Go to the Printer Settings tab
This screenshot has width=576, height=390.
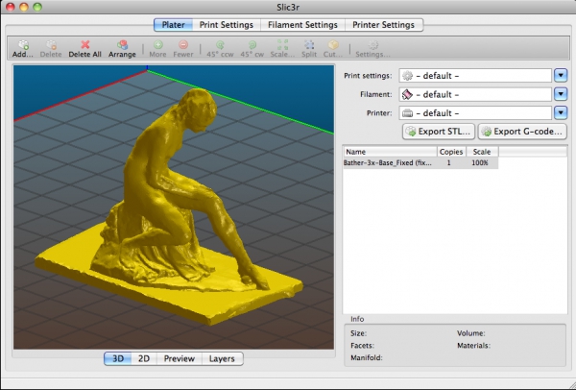[x=384, y=24]
